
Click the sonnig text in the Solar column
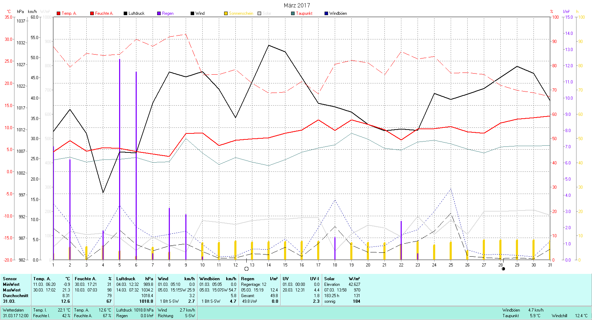(x=330, y=301)
